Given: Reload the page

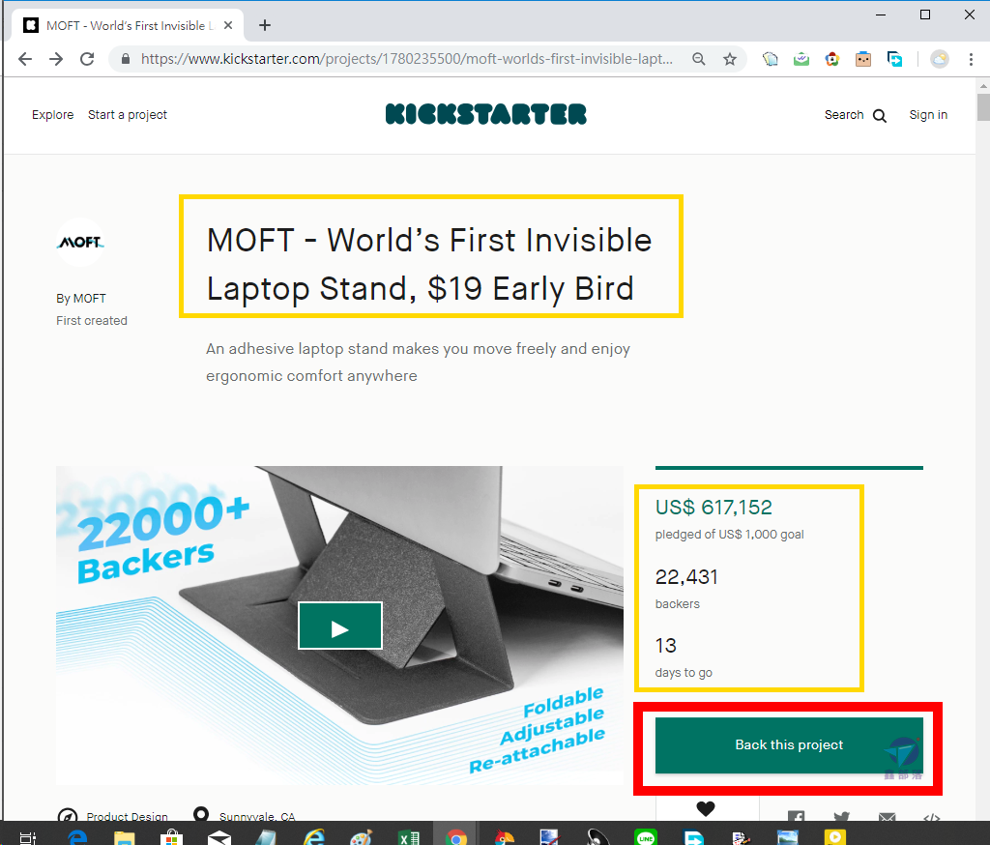Looking at the screenshot, I should (x=87, y=59).
